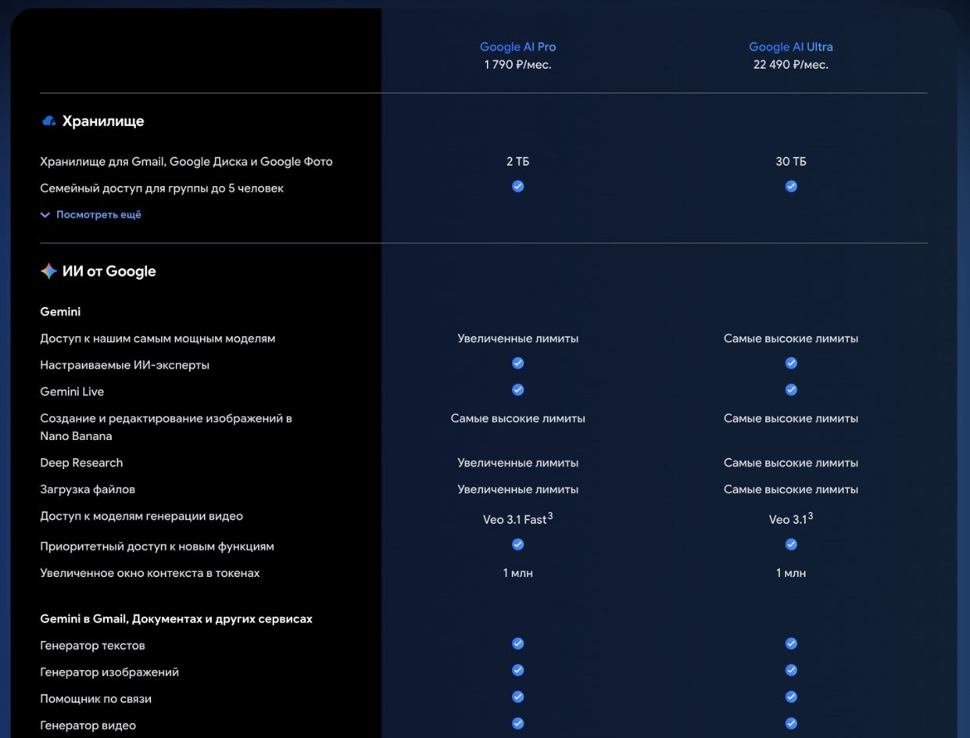
Task: Click the Pro checkmark for Генератор изображений
Action: (x=517, y=670)
